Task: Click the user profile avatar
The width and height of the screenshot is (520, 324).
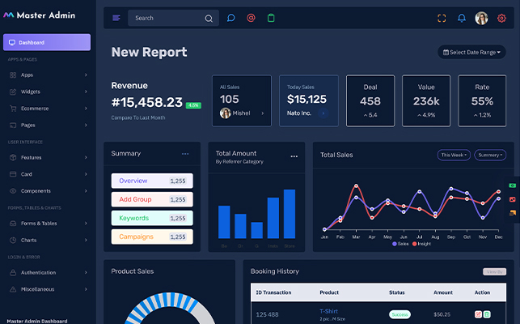Action: click(x=481, y=18)
